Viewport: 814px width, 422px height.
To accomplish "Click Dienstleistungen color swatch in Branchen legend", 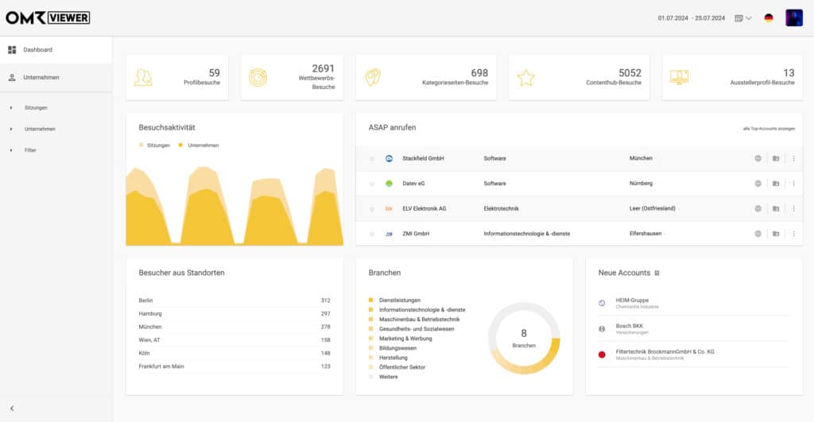I will (371, 300).
